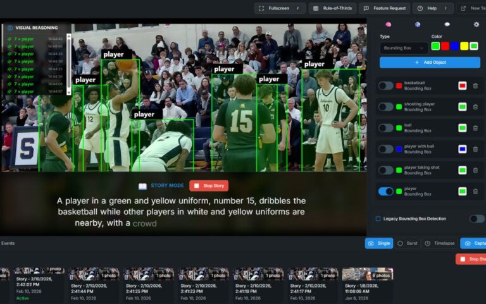Click the pink brain icon tab
Viewport: 486px width, 304px height.
coord(389,25)
